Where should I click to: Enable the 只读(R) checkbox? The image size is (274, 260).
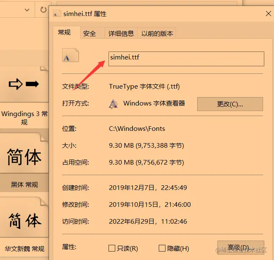coord(112,248)
